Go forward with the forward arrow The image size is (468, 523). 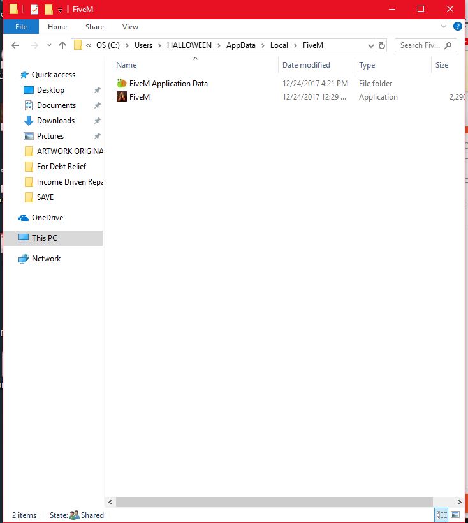(x=34, y=45)
